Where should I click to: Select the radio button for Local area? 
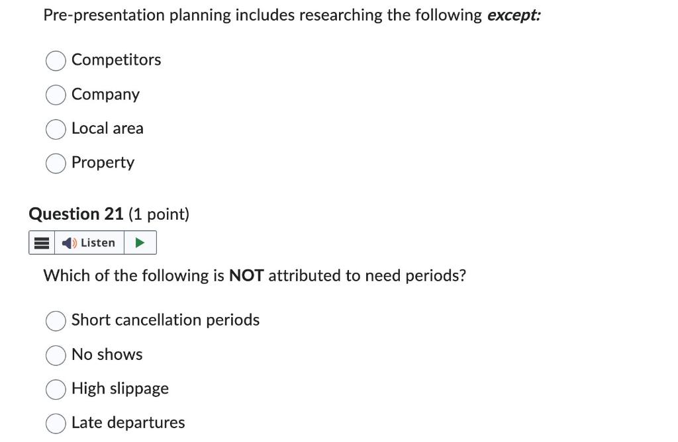click(56, 129)
